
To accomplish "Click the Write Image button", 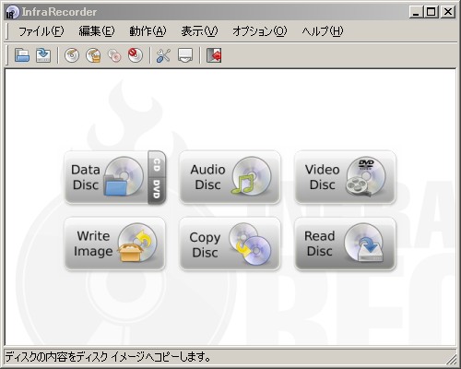I will click(x=114, y=244).
